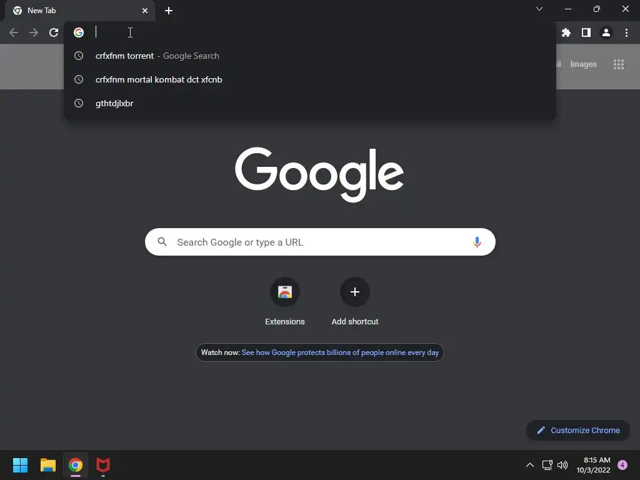Click the browser back arrow

(14, 32)
